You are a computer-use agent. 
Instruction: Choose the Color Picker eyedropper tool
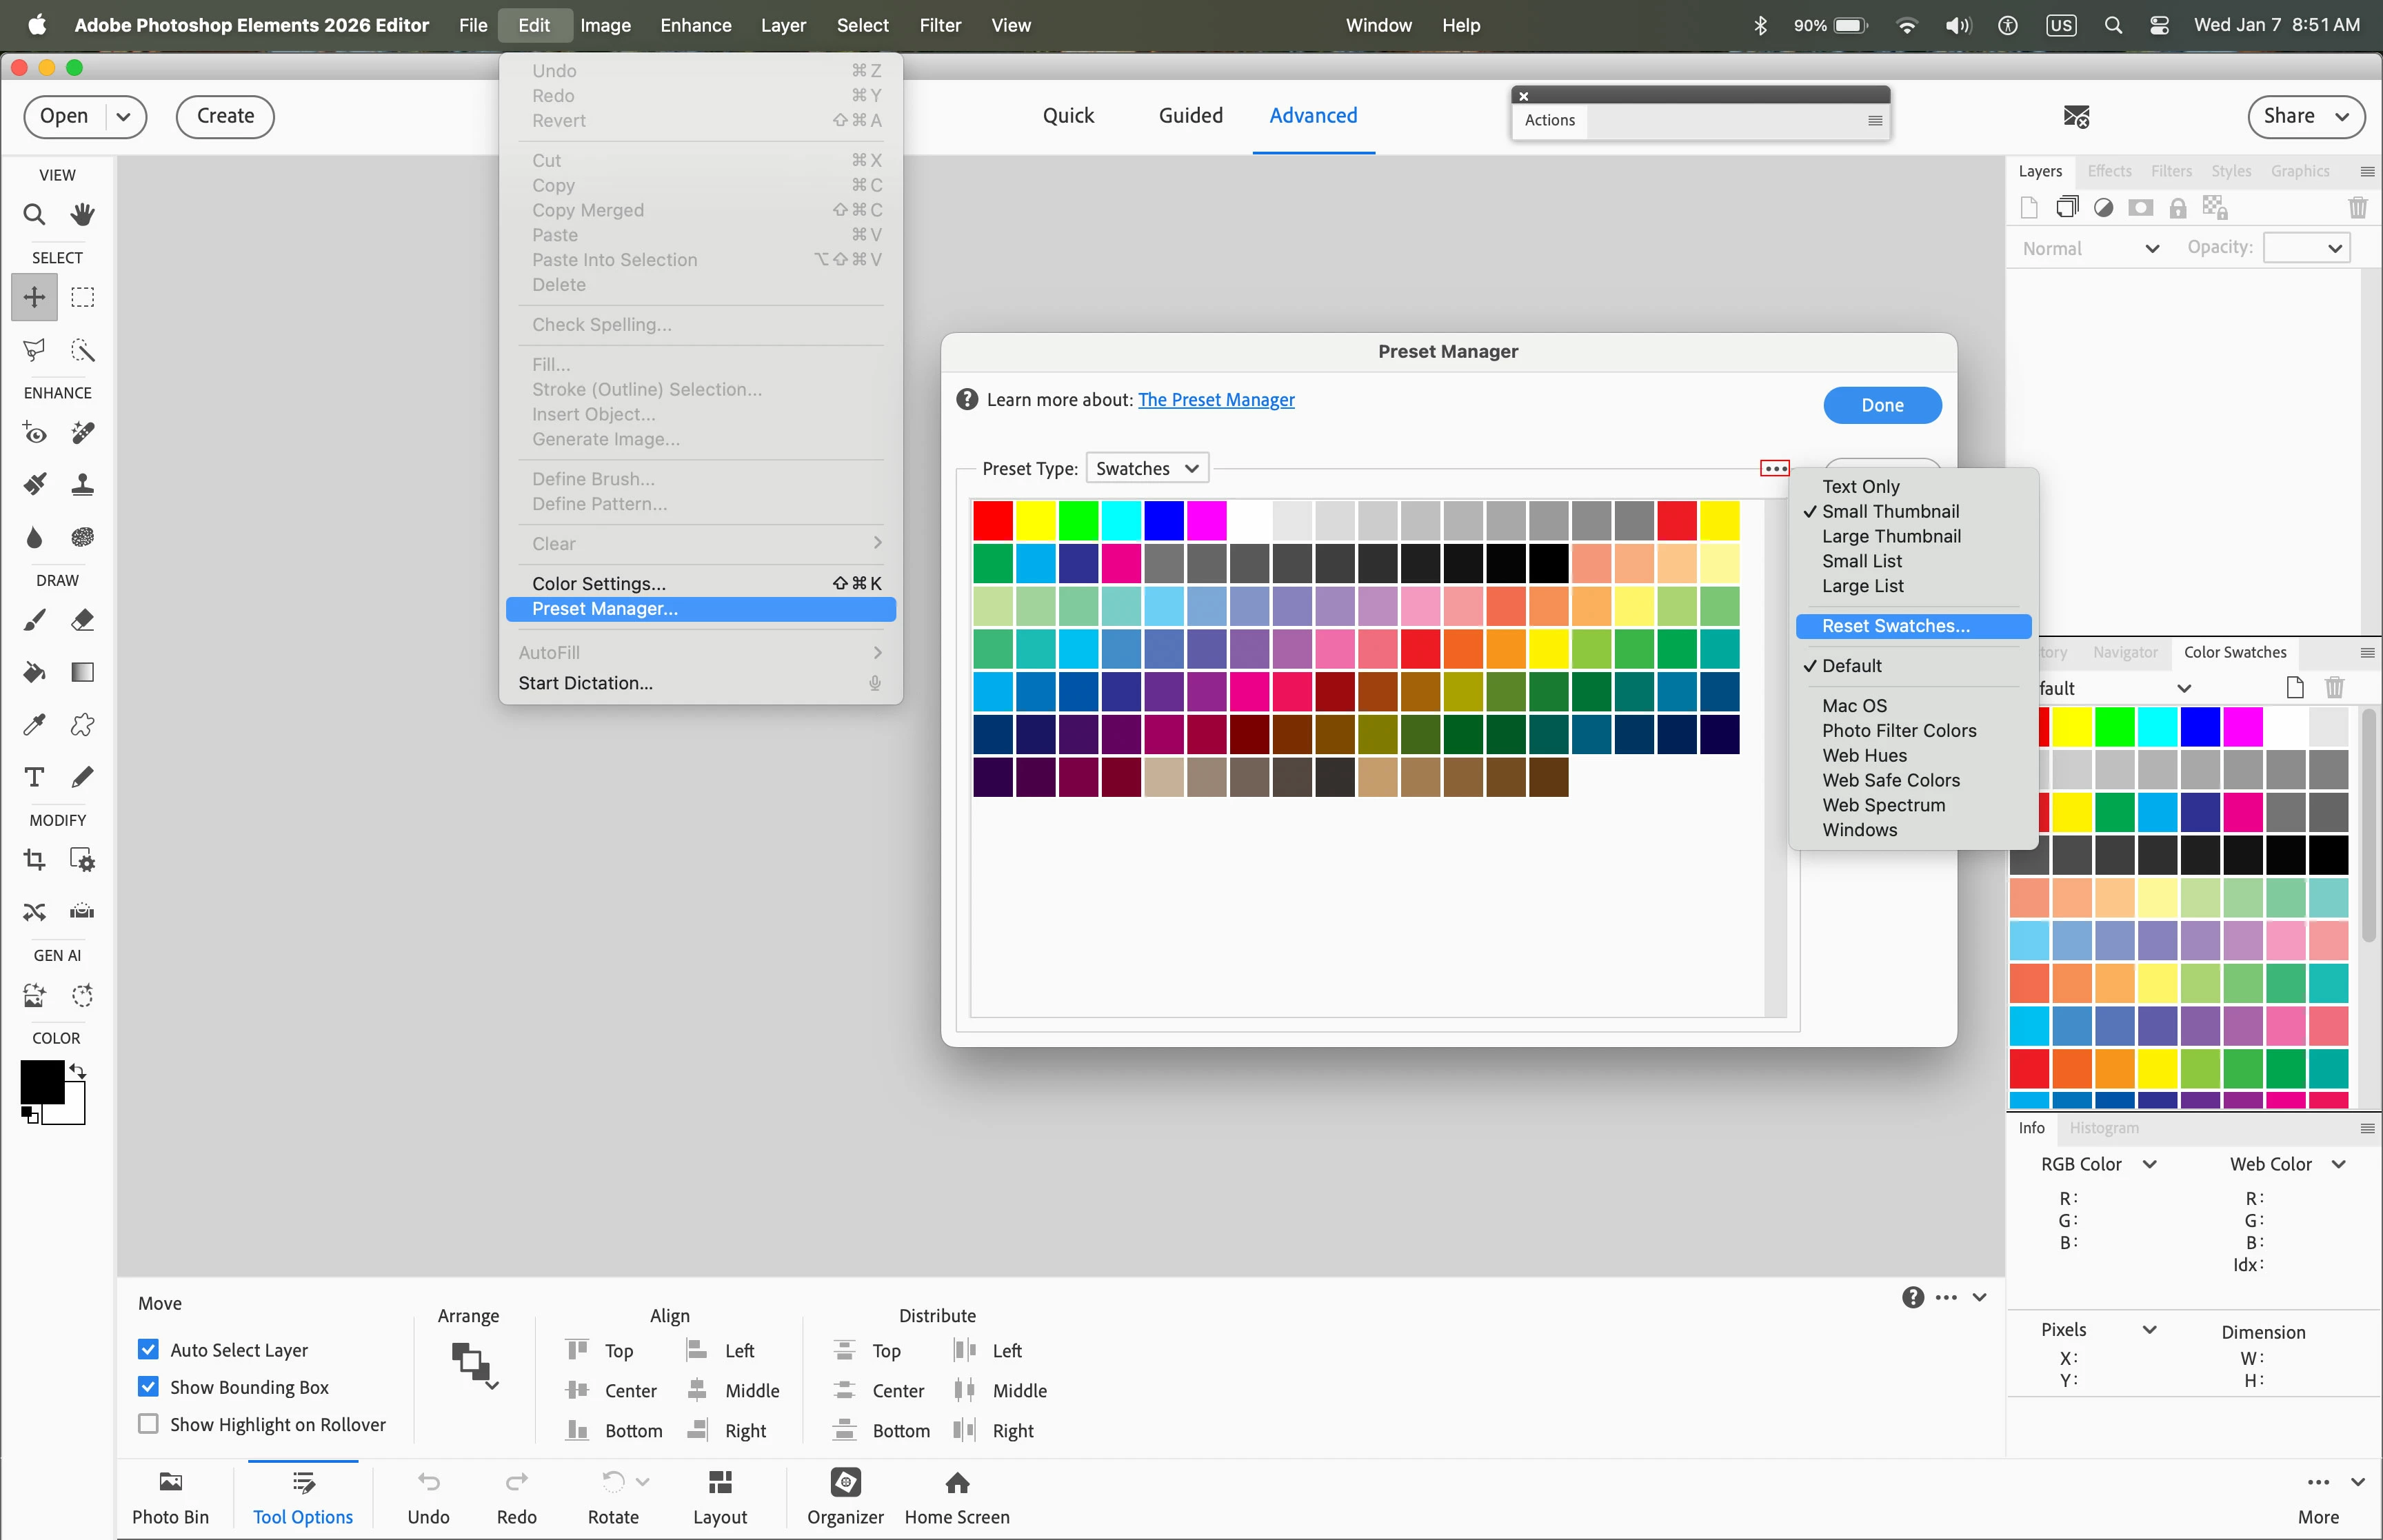point(34,725)
